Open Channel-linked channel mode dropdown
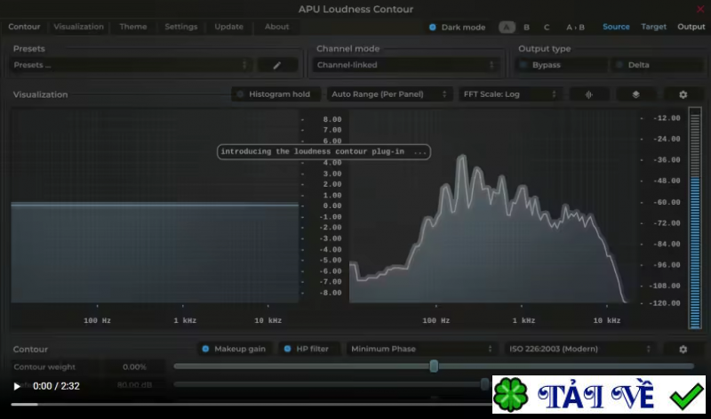Screen dimensions: 711x419 tap(405, 65)
